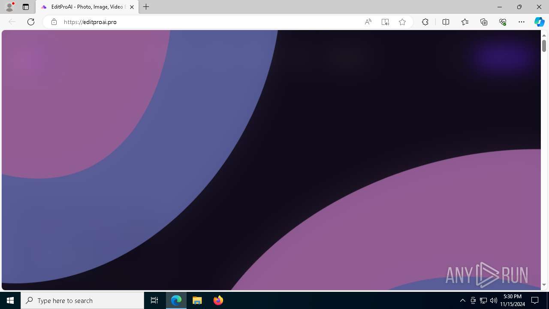Click the scrollbar up arrow
The image size is (549, 309).
(x=544, y=35)
